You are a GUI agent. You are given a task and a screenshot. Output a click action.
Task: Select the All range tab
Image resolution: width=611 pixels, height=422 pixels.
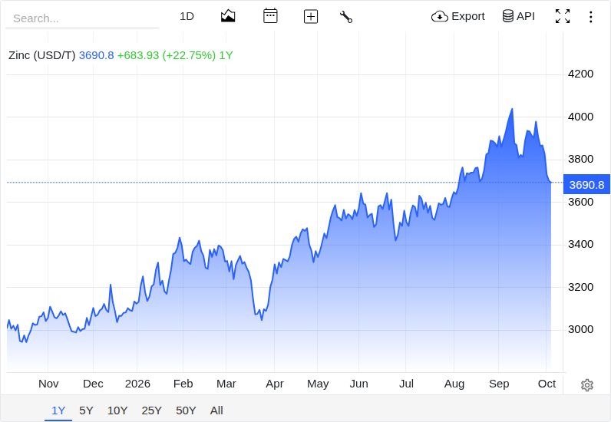216,410
